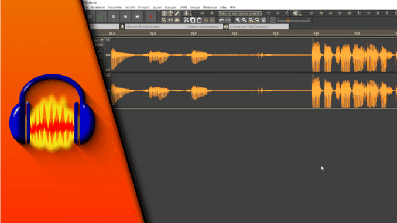The width and height of the screenshot is (397, 223).
Task: Click the Undo arrow icon
Action: pyautogui.click(x=221, y=20)
